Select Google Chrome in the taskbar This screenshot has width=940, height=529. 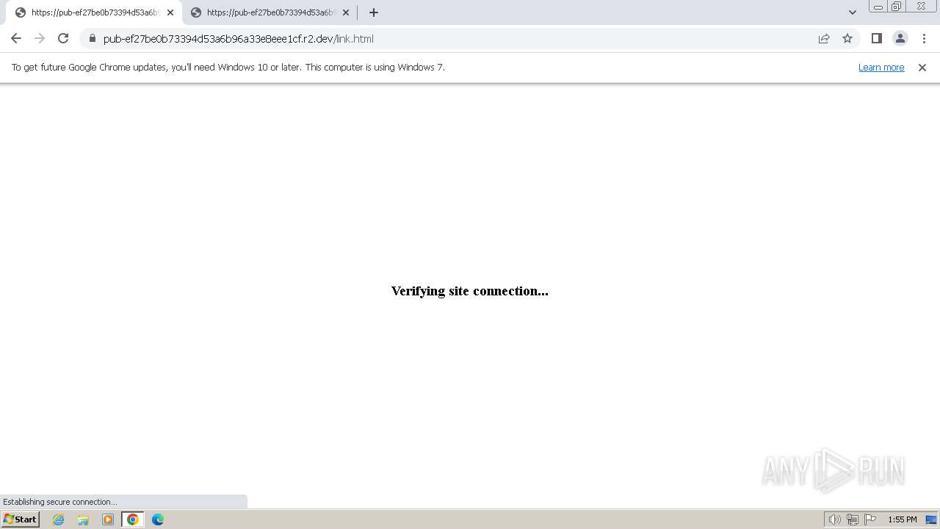[x=132, y=519]
